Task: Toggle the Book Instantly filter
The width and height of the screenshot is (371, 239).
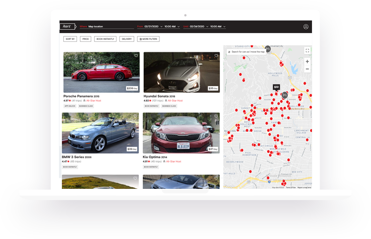Action: point(105,39)
